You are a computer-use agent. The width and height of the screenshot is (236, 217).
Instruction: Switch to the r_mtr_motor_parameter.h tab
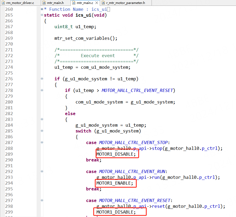125,3
